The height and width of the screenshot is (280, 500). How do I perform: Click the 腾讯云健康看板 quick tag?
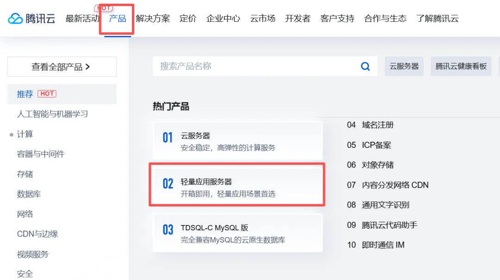tap(461, 66)
